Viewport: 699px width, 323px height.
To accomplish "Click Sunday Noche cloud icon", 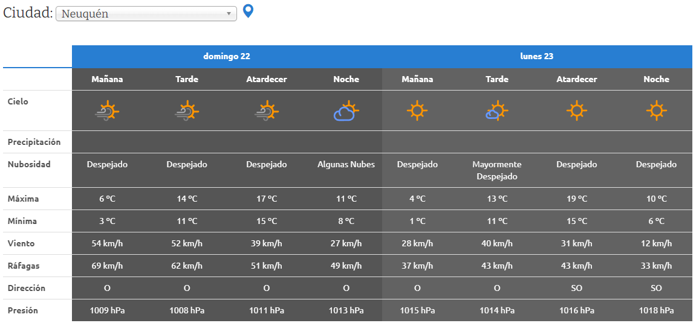I will pos(346,112).
